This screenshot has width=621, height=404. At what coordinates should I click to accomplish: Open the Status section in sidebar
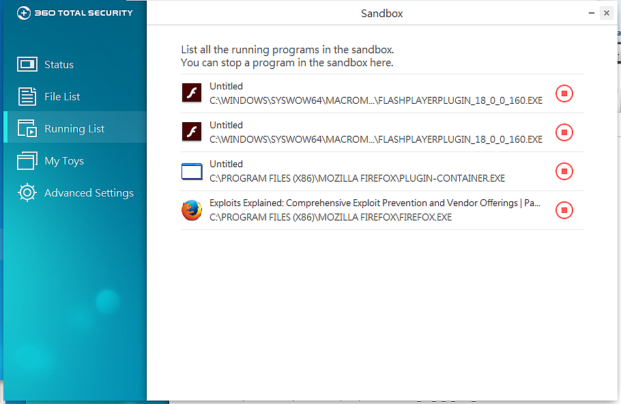(x=75, y=64)
